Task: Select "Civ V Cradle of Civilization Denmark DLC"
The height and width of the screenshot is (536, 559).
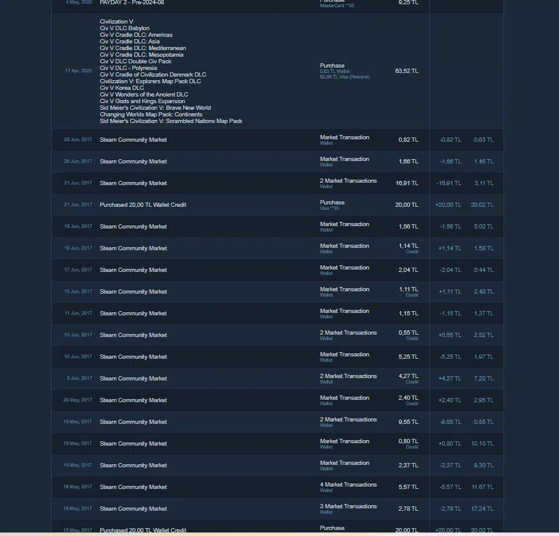Action: [x=153, y=75]
